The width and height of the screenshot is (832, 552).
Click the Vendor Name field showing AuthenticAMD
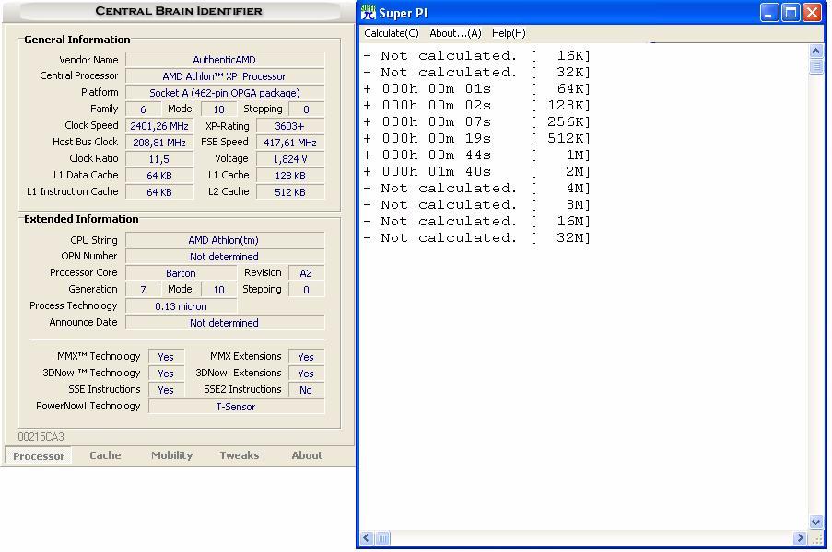[225, 60]
